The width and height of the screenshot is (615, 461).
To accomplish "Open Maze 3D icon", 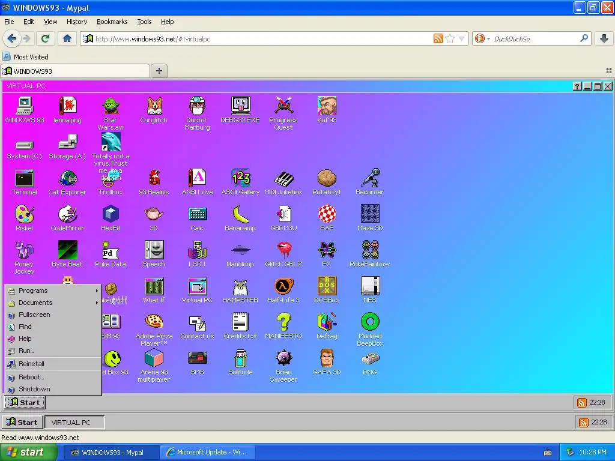I will [x=370, y=218].
